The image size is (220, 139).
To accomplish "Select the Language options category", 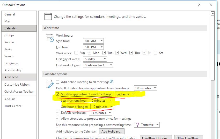I will click(x=19, y=63).
